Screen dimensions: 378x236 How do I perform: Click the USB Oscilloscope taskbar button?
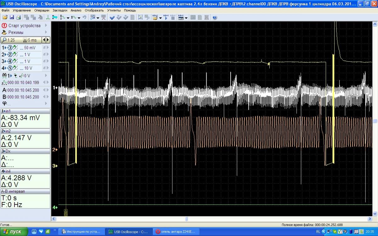click(129, 232)
